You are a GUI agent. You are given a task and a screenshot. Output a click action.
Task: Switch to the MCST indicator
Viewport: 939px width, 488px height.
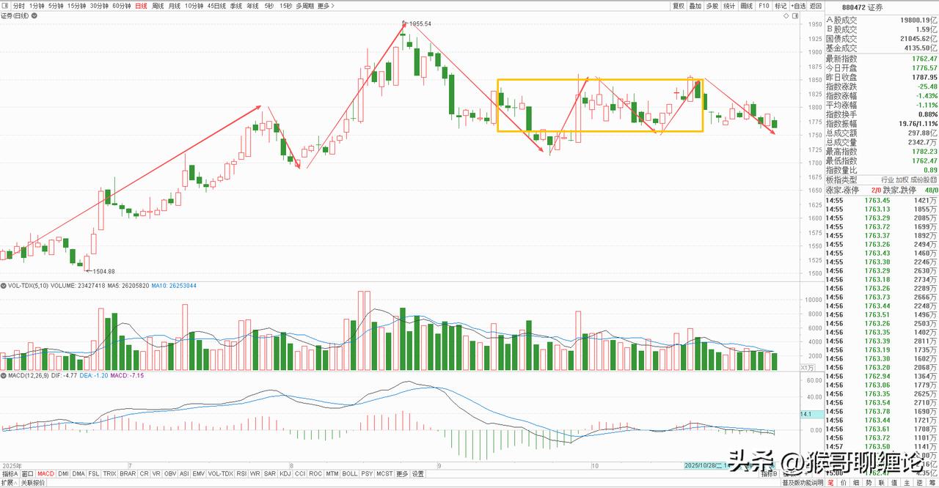tap(384, 473)
